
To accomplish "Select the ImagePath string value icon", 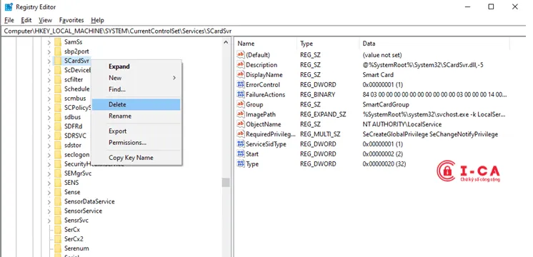I will point(241,114).
